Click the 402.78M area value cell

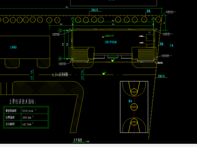[x=34, y=124]
